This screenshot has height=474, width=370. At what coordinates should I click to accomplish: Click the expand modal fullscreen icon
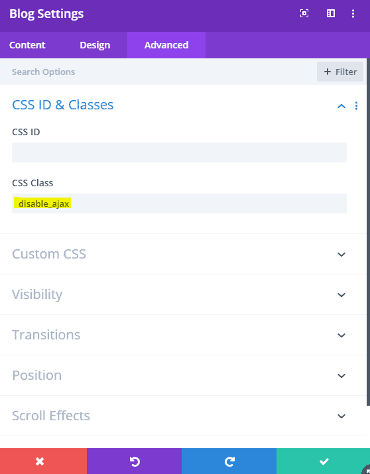tap(304, 13)
